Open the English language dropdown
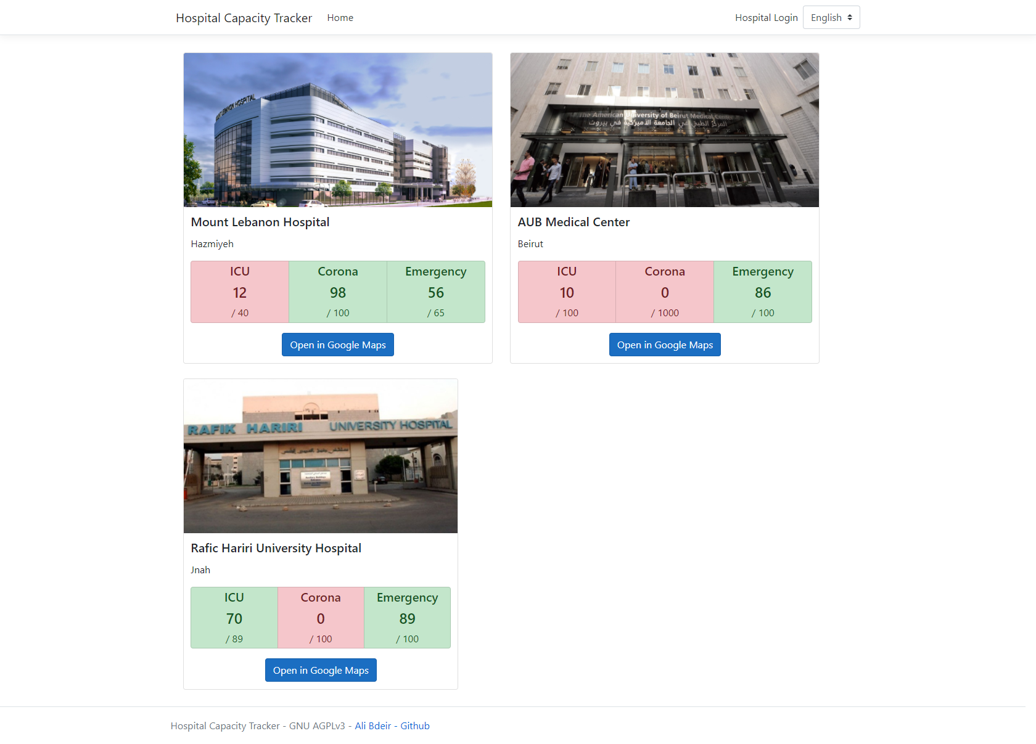The image size is (1036, 744). point(831,17)
